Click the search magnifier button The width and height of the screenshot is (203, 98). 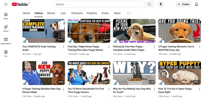click(x=149, y=4)
